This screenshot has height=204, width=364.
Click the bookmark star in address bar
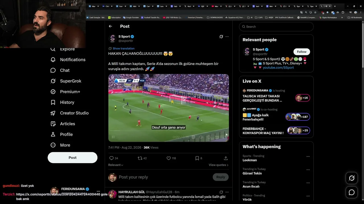pos(315,12)
